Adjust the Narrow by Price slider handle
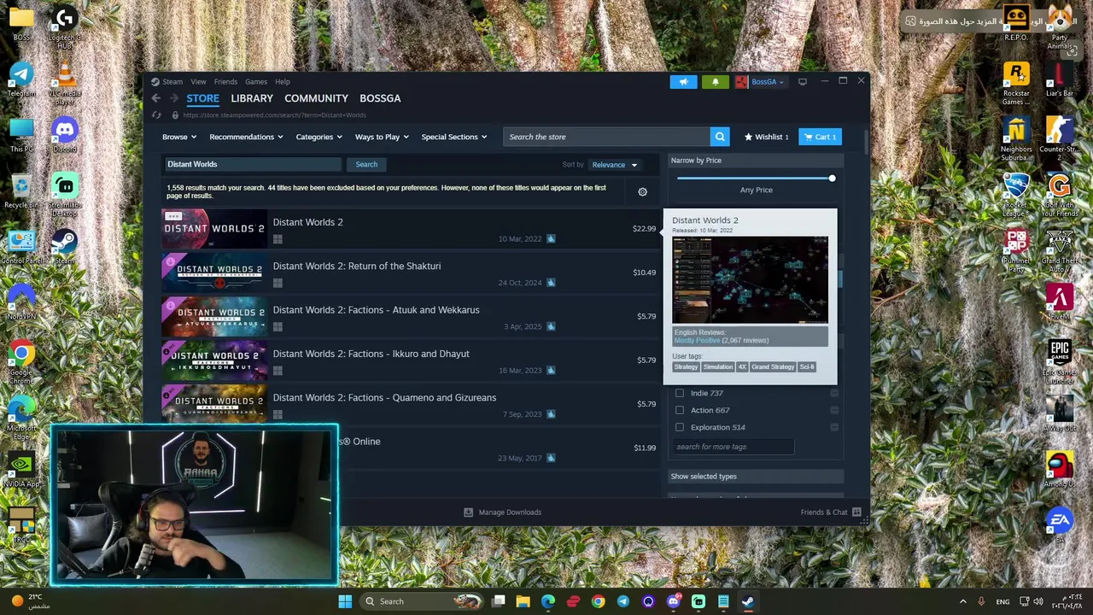This screenshot has height=615, width=1093. (832, 179)
